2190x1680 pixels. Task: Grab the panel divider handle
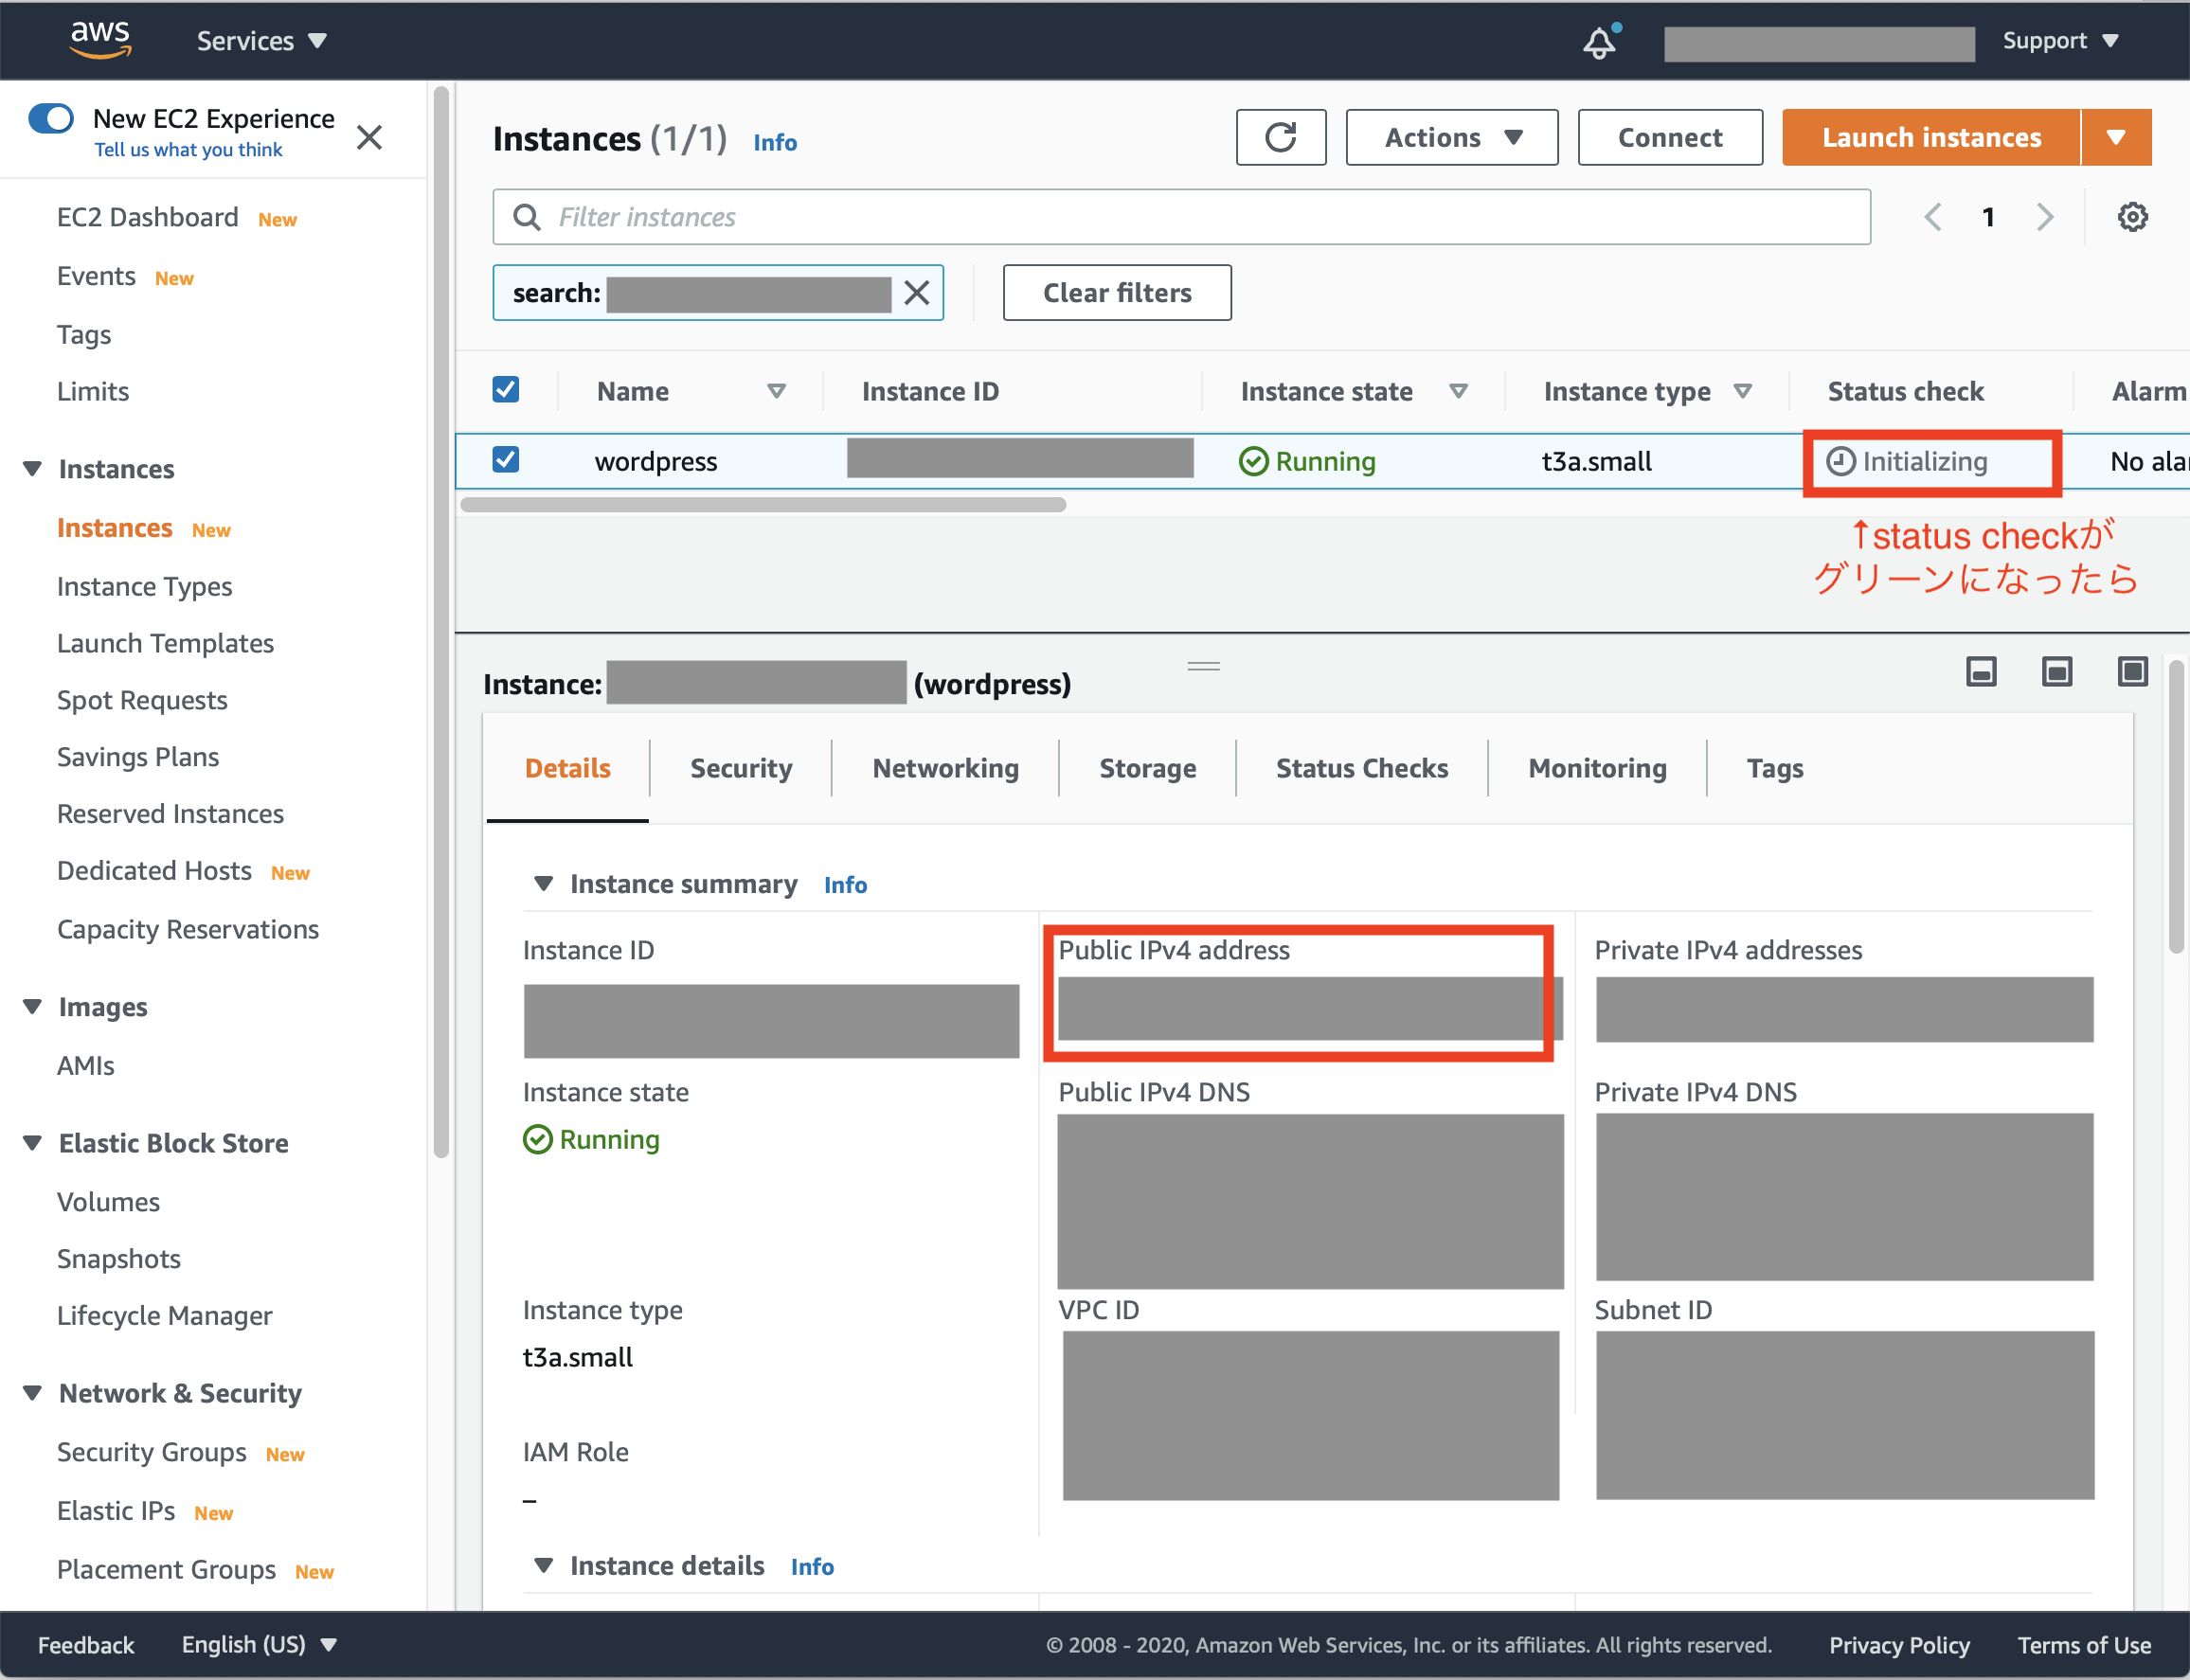(1203, 666)
